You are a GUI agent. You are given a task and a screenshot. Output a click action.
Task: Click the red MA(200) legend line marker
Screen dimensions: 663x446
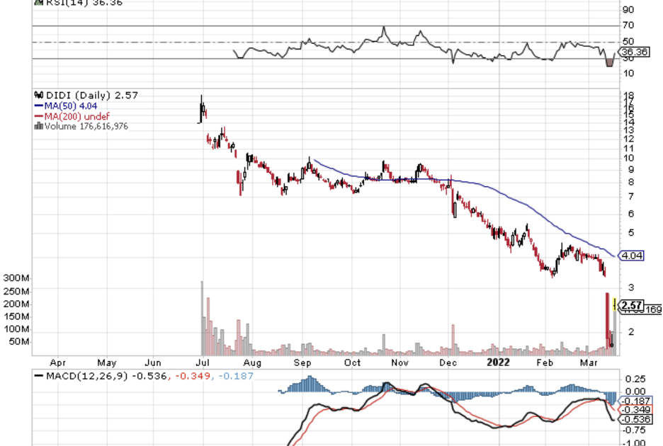tap(39, 116)
